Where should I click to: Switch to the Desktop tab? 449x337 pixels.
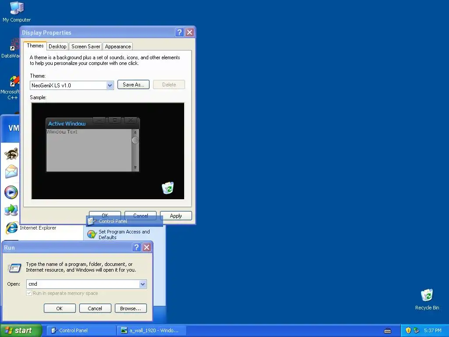pyautogui.click(x=57, y=47)
